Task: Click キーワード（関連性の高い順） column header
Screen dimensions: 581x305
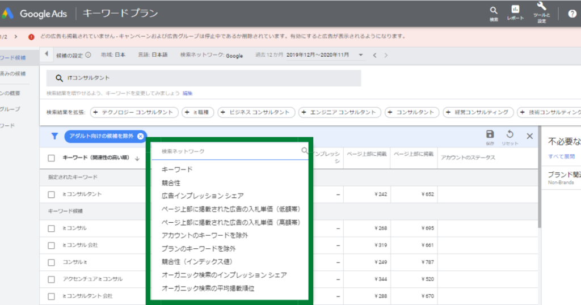Action: [96, 158]
